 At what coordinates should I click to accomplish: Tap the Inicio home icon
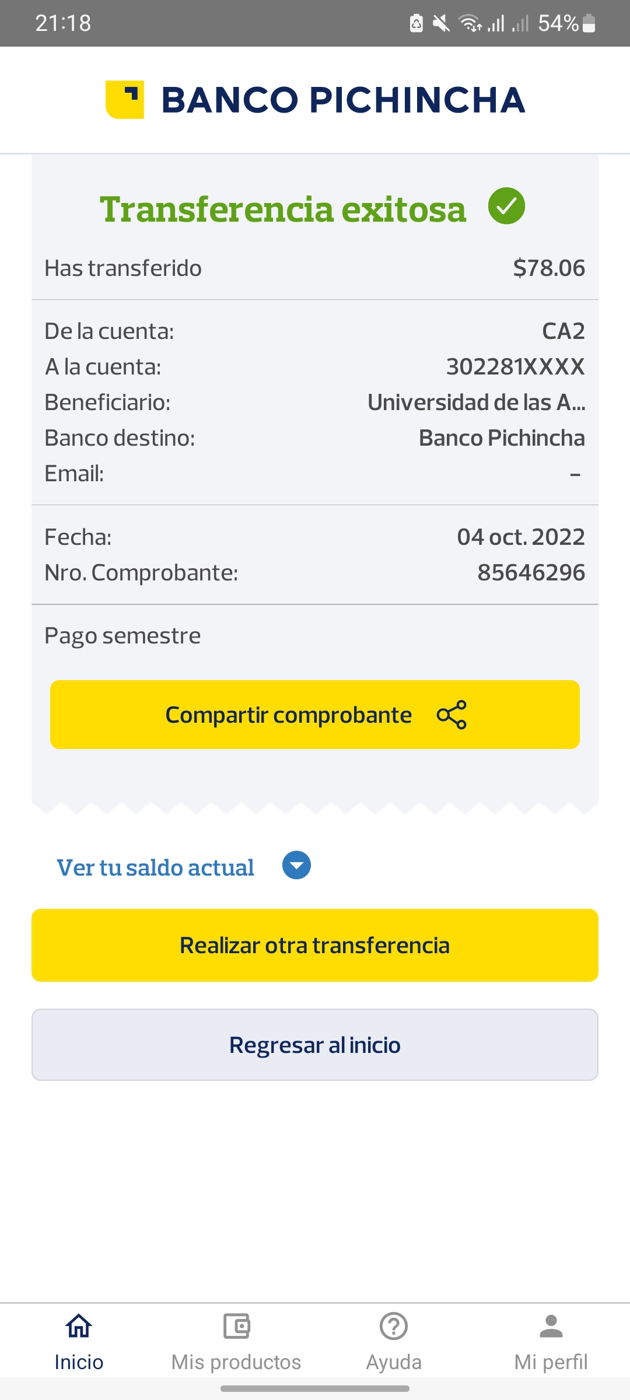tap(79, 1326)
